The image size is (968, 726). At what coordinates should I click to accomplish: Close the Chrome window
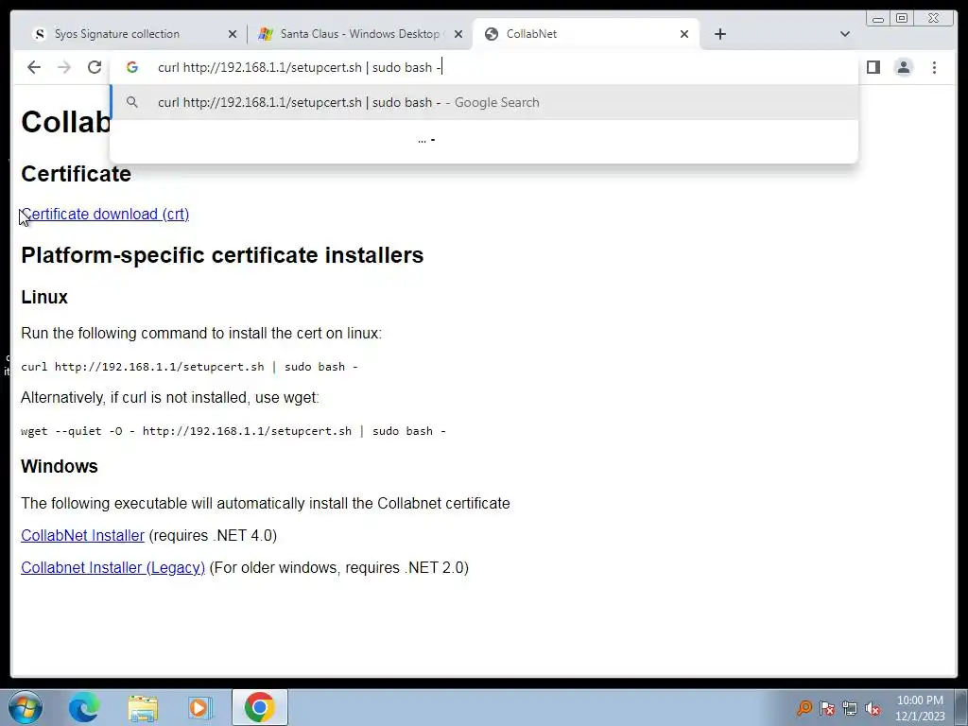click(934, 19)
